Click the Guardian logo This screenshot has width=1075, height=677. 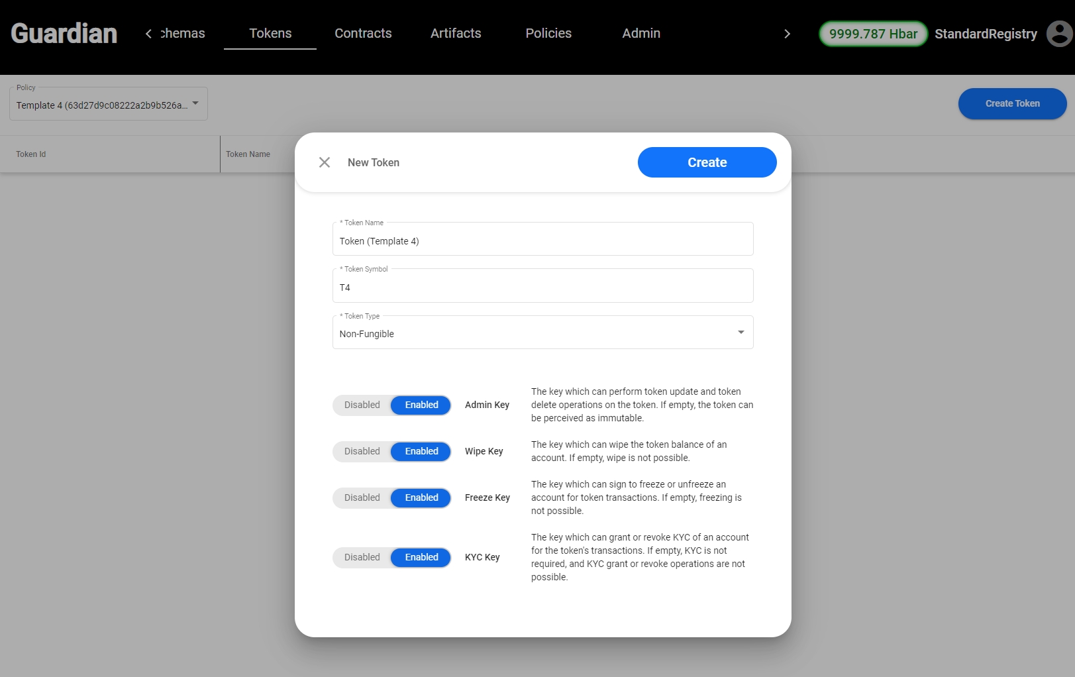pos(64,34)
